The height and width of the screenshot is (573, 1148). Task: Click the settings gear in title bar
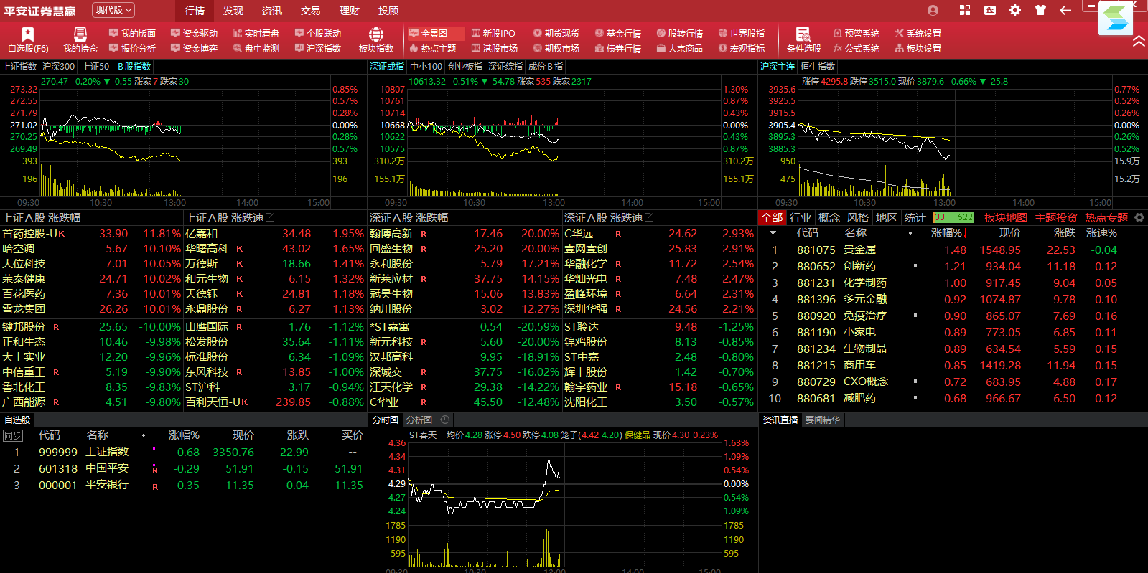(x=1014, y=10)
